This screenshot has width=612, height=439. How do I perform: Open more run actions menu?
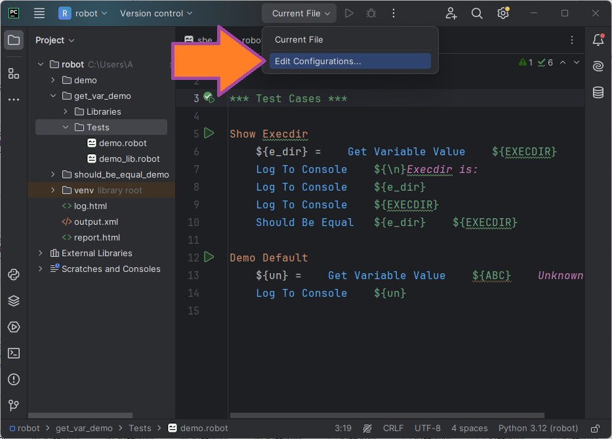[x=394, y=13]
